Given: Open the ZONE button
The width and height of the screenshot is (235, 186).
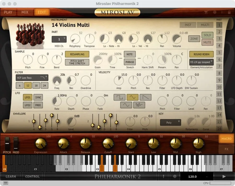Looking at the screenshot, I should pyautogui.click(x=194, y=39).
